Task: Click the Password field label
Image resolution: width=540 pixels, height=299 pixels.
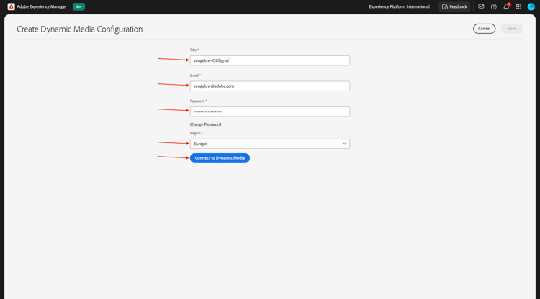Action: [199, 101]
